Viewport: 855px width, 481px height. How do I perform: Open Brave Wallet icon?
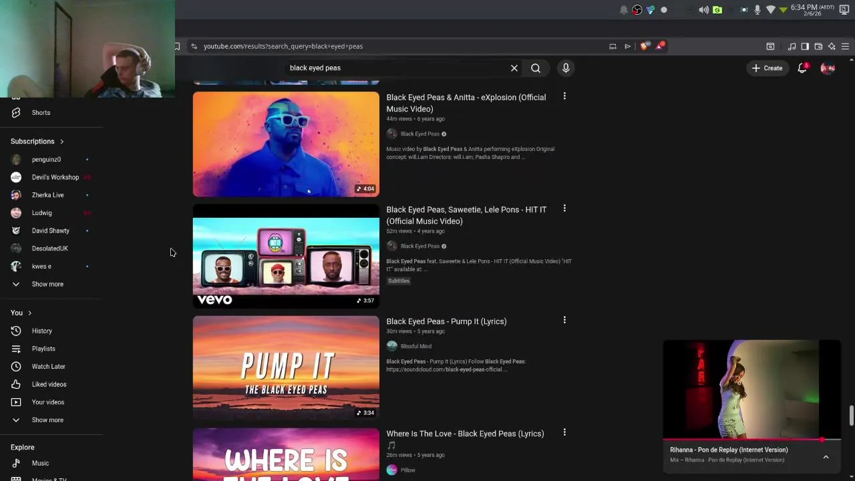pyautogui.click(x=818, y=46)
